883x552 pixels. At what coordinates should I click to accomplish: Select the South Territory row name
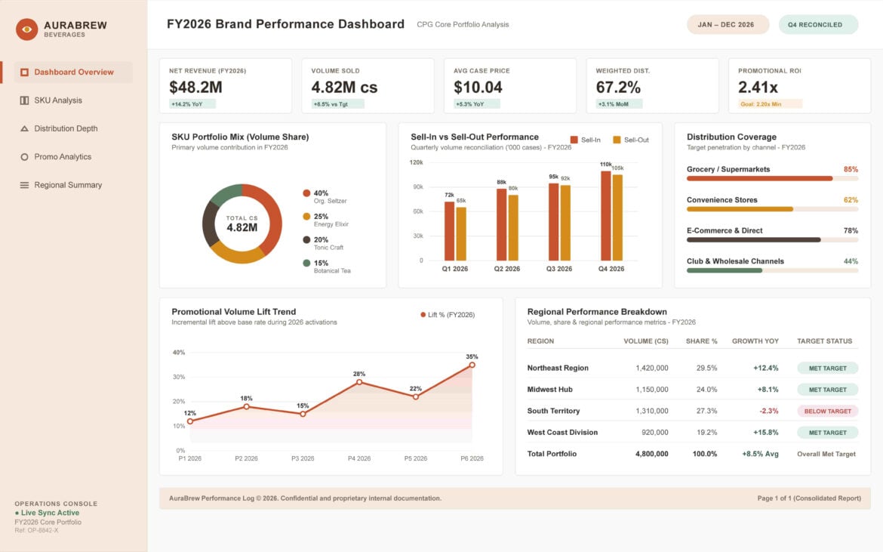[x=553, y=411]
